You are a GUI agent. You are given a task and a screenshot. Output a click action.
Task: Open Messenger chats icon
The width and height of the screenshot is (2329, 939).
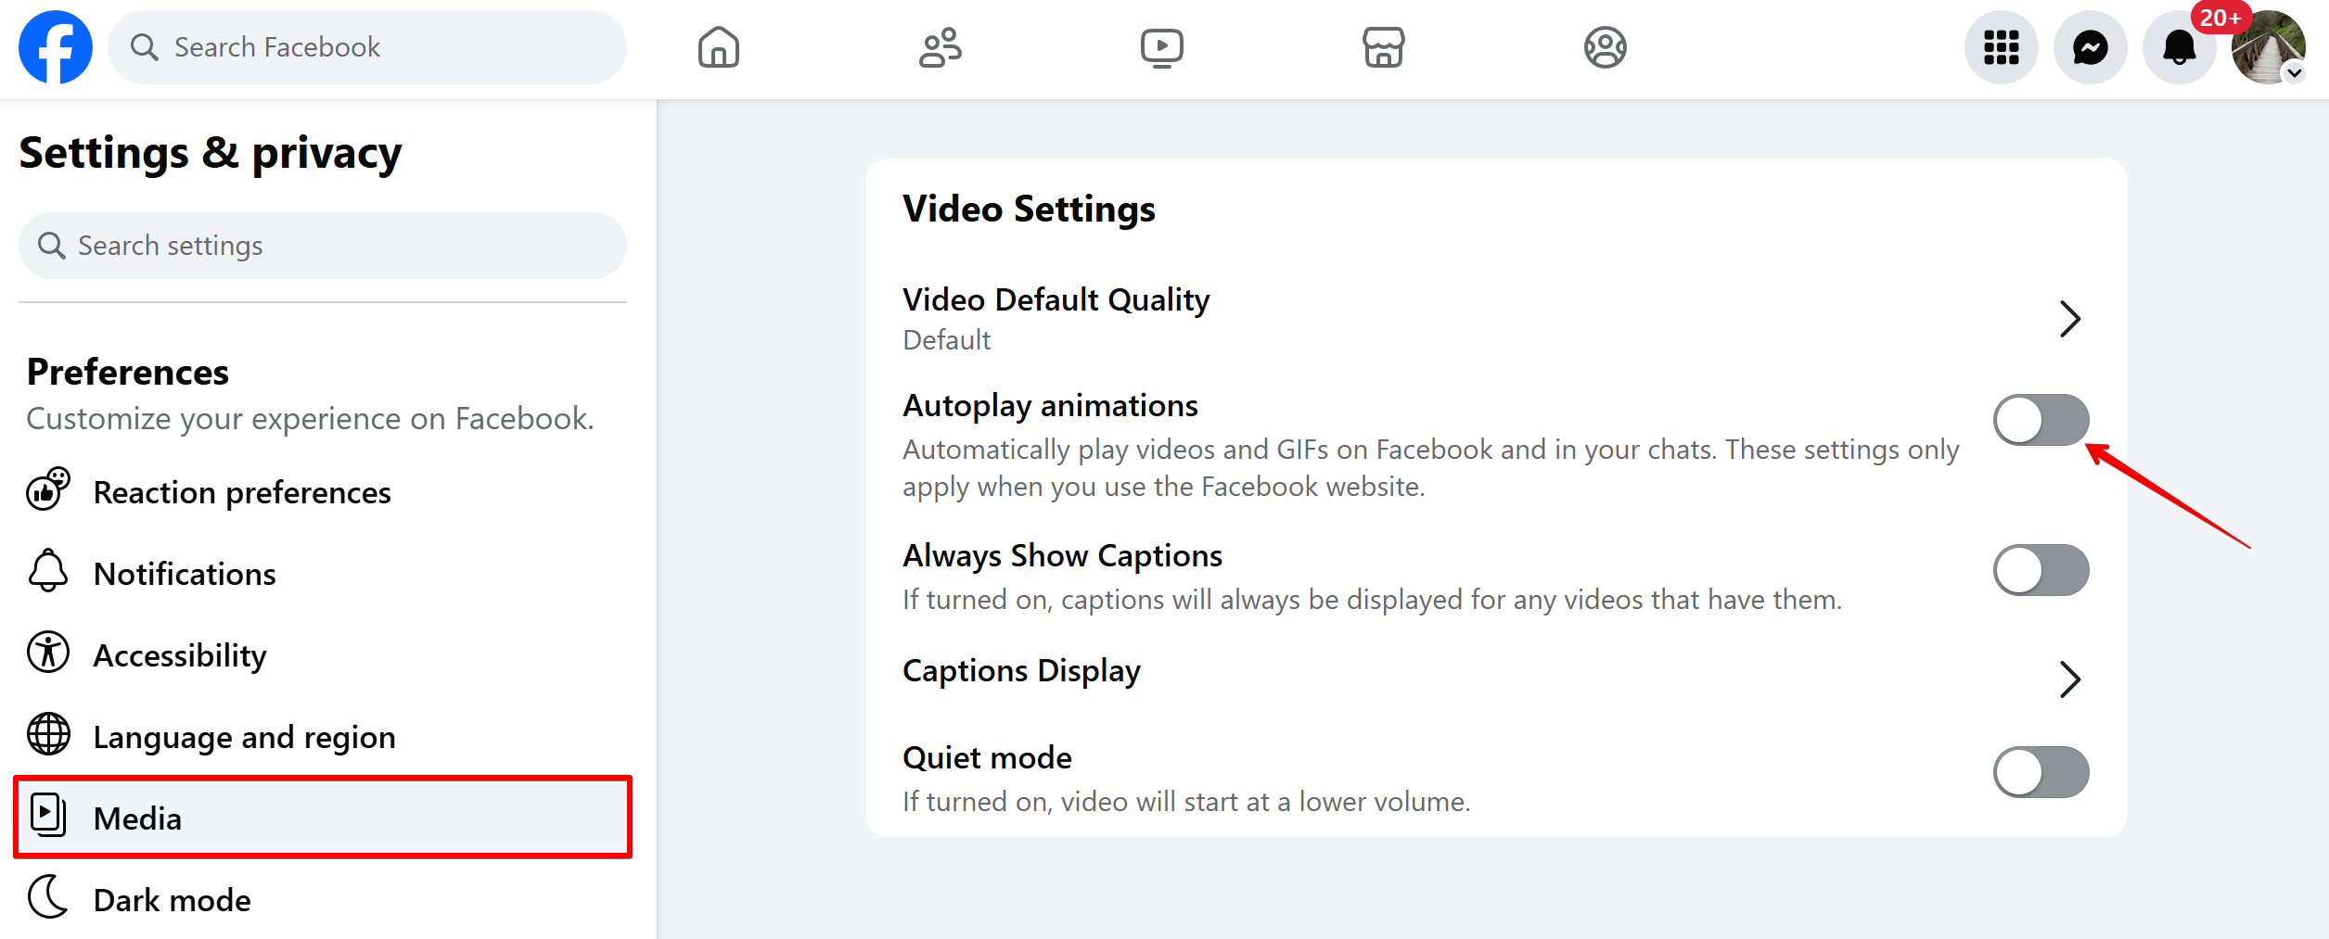point(2090,47)
